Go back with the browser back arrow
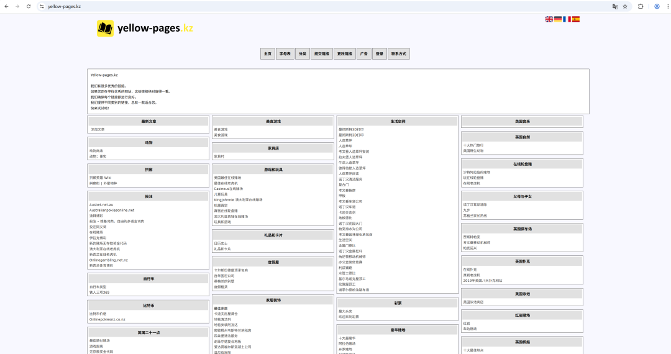This screenshot has width=671, height=354. click(x=6, y=6)
